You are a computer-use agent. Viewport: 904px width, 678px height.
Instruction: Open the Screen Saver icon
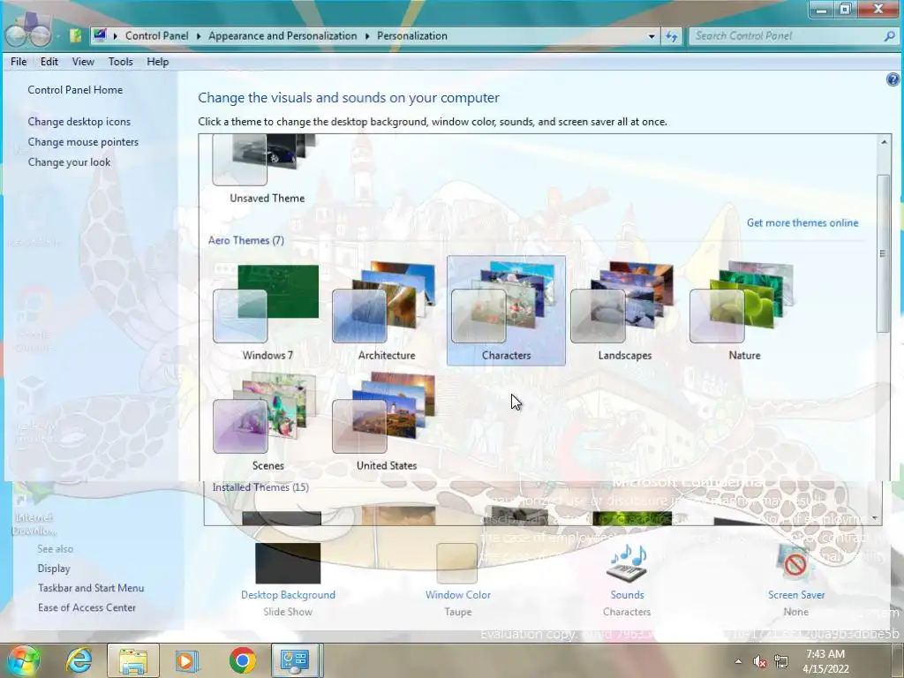pos(796,562)
